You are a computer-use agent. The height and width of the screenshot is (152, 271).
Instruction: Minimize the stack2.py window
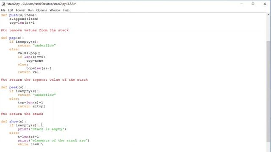click(242, 4)
